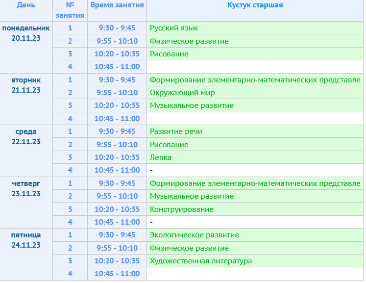Select Tuesday's 'Формирование элементарно-математических' lesson

[255, 80]
